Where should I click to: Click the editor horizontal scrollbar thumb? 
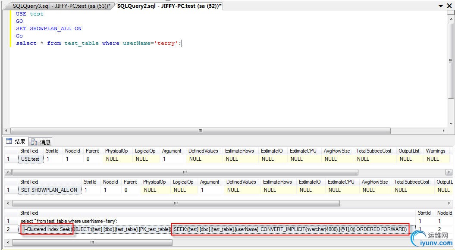[x=200, y=131]
